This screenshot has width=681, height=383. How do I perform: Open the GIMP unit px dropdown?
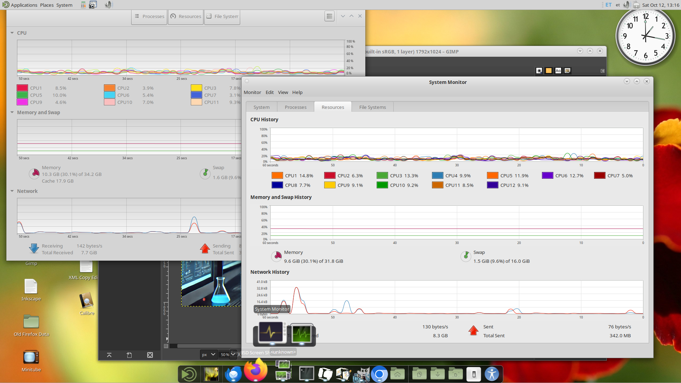tap(209, 354)
